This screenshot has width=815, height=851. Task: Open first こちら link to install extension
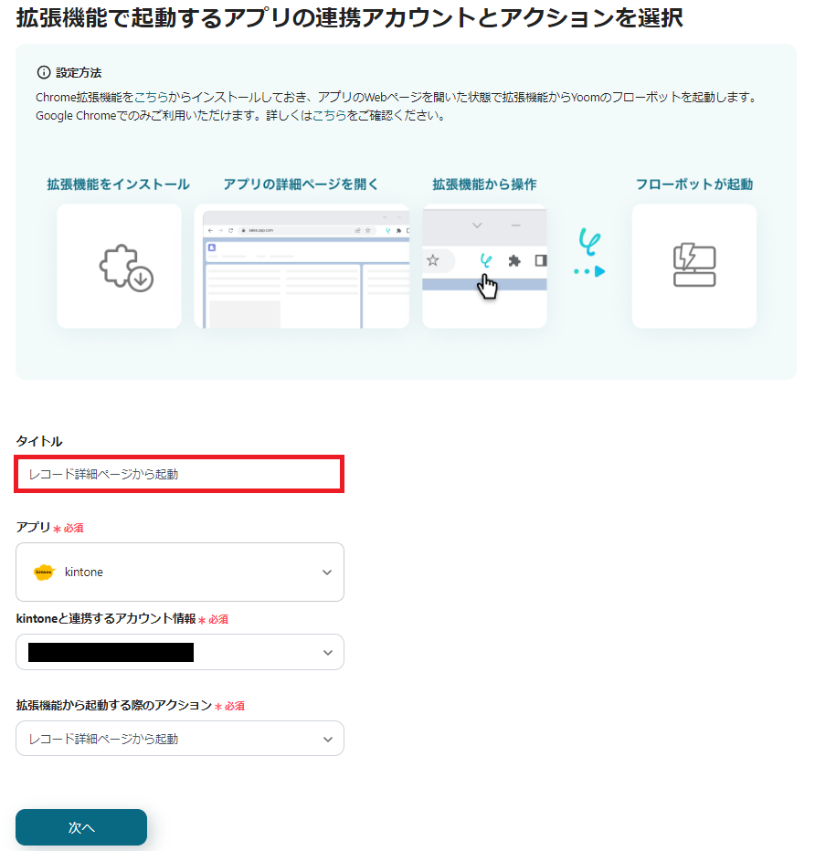point(151,97)
